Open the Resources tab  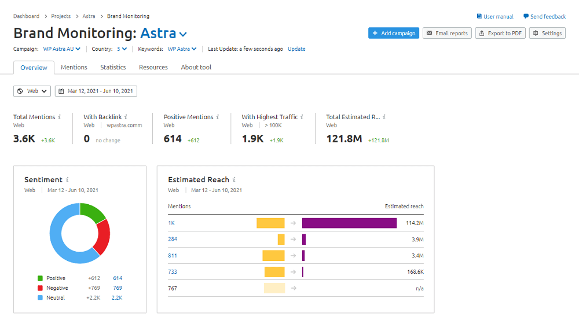[x=153, y=67]
